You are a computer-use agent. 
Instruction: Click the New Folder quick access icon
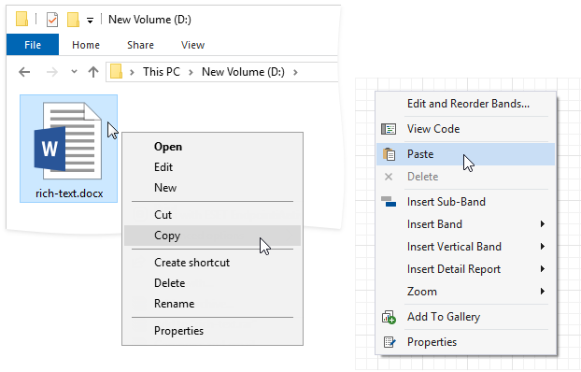73,20
